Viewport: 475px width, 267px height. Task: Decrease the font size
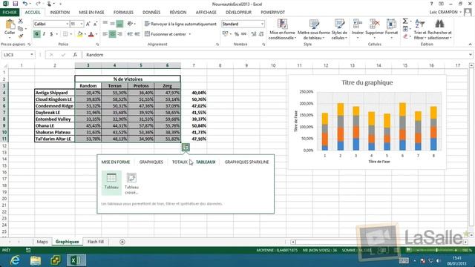[x=95, y=24]
